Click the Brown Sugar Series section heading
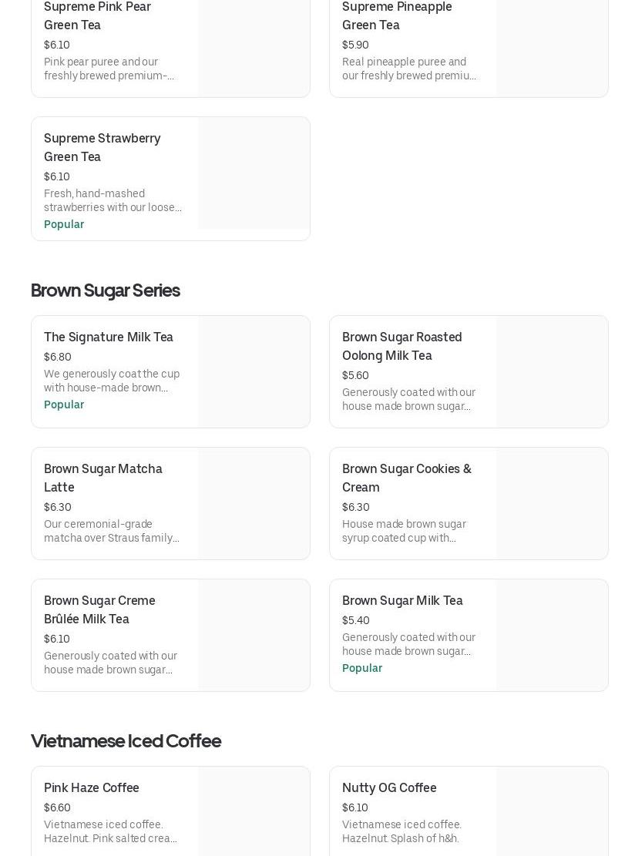 point(106,290)
